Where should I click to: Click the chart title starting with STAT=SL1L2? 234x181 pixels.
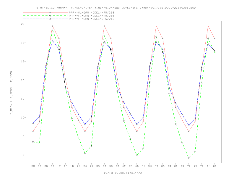click(116, 8)
